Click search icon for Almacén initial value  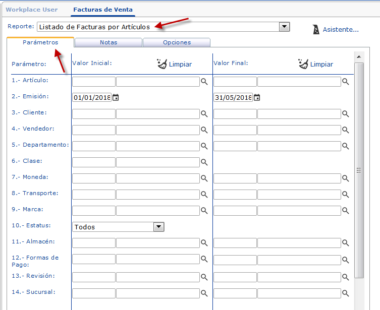(x=204, y=243)
